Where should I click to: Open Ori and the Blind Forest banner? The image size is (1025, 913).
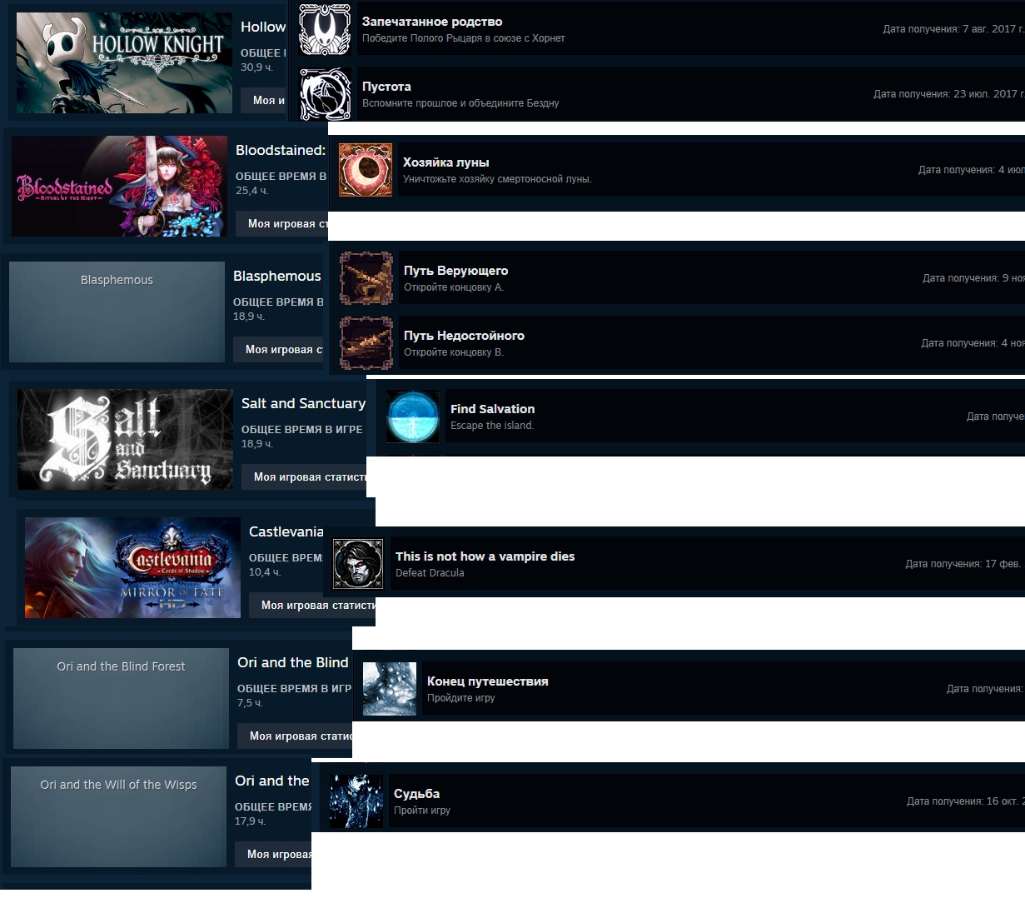click(121, 698)
